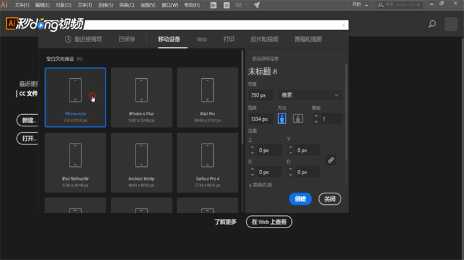Toggle the bleed link chain icon
The image size is (464, 260).
point(331,160)
